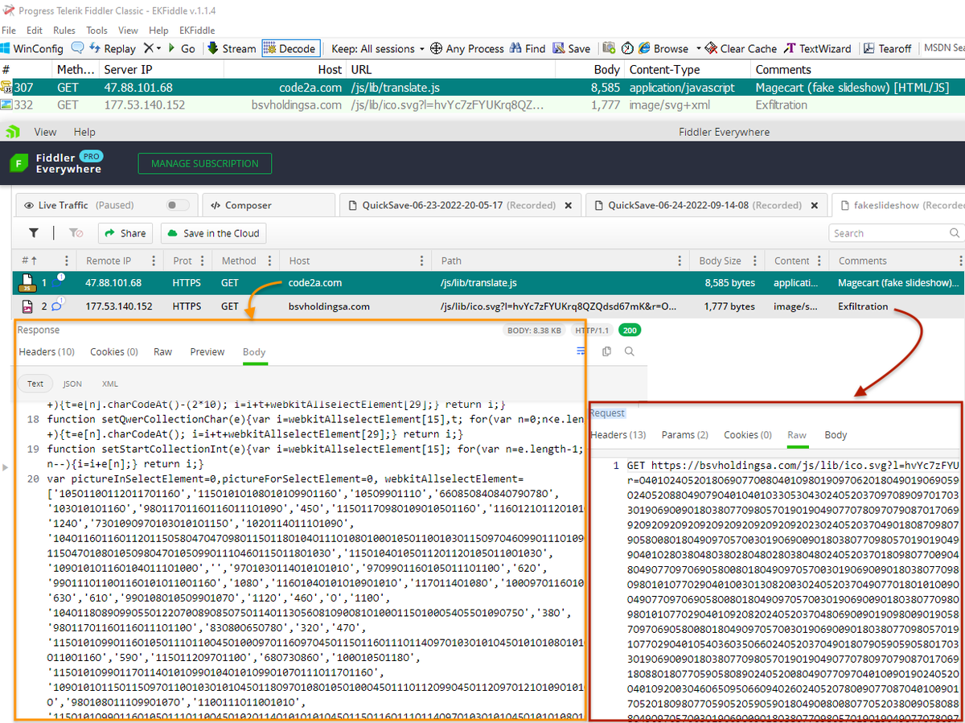
Task: Toggle the Decode button in Fiddler Classic
Action: click(x=289, y=48)
